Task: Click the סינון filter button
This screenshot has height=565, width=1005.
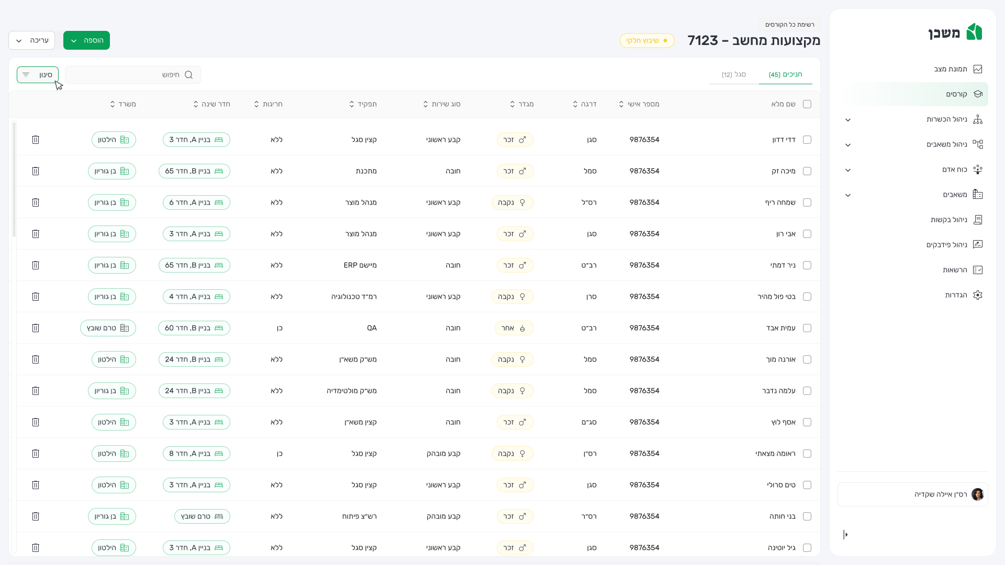Action: 37,75
